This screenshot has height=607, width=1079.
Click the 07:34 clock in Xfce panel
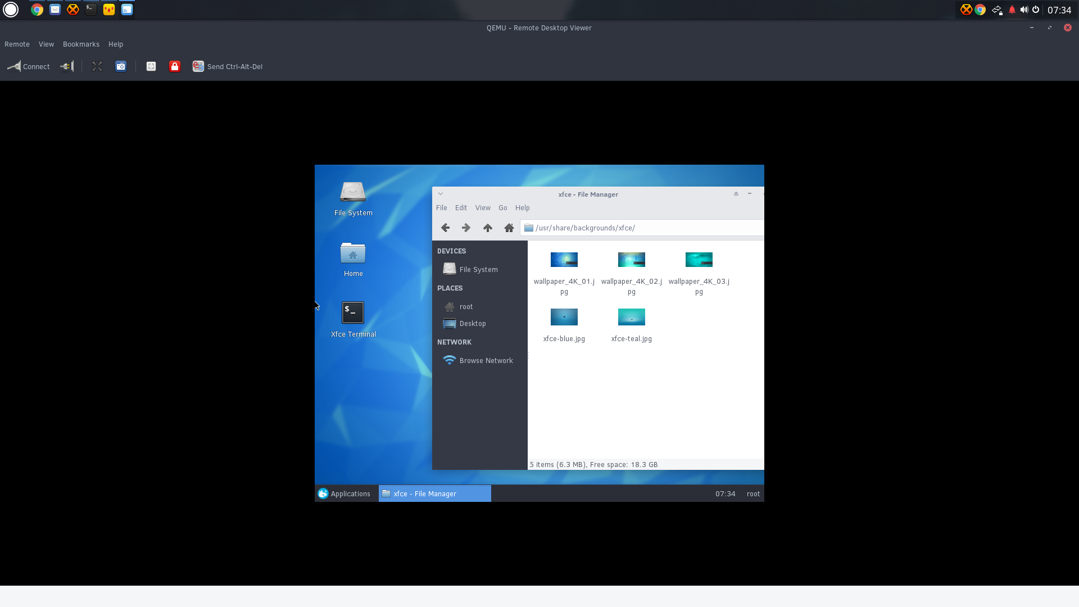(x=725, y=494)
